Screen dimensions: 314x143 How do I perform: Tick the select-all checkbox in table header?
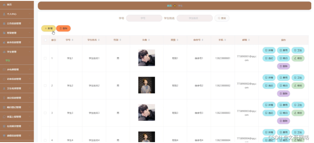coord(46,40)
